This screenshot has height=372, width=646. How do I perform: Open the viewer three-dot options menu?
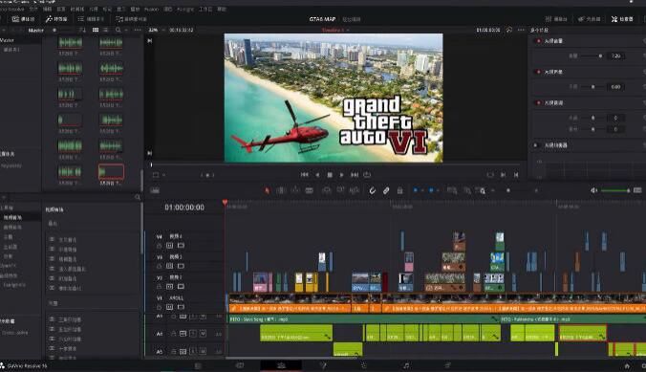click(x=521, y=30)
